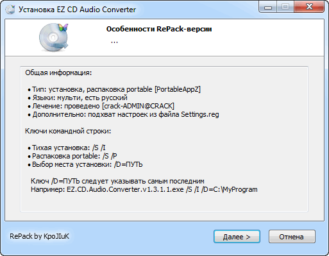Viewport: 329px width, 256px height.
Task: Select the Тип: установка, распаковка portable line
Action: click(114, 89)
